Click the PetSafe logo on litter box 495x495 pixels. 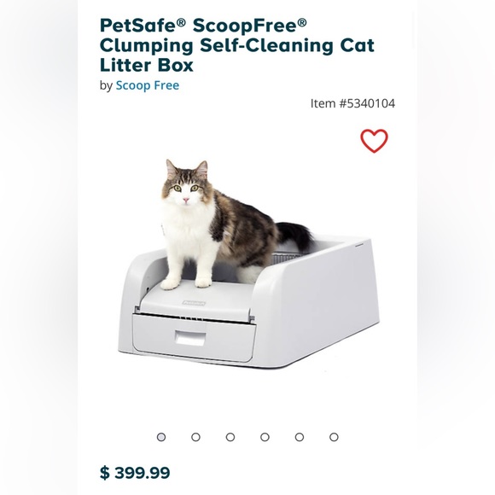[194, 303]
